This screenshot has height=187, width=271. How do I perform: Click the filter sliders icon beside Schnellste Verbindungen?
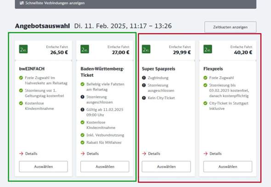click(x=22, y=3)
